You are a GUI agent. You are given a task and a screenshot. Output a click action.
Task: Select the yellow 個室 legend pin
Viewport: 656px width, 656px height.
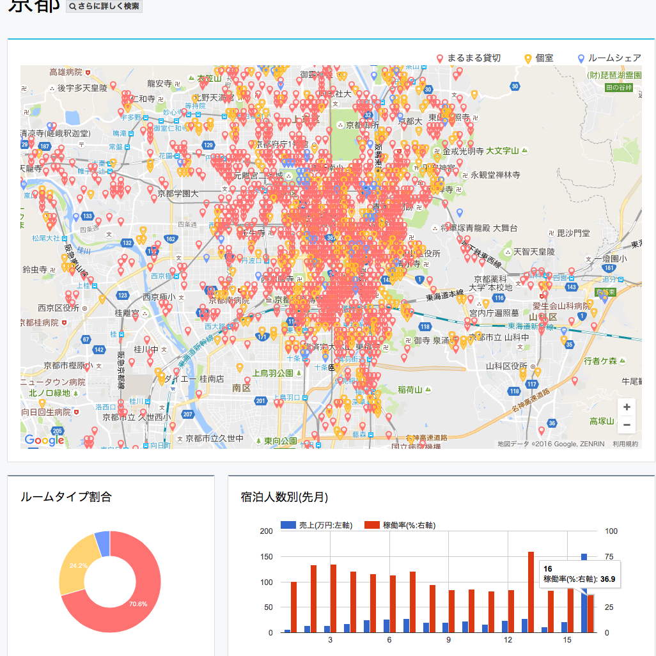[x=528, y=59]
